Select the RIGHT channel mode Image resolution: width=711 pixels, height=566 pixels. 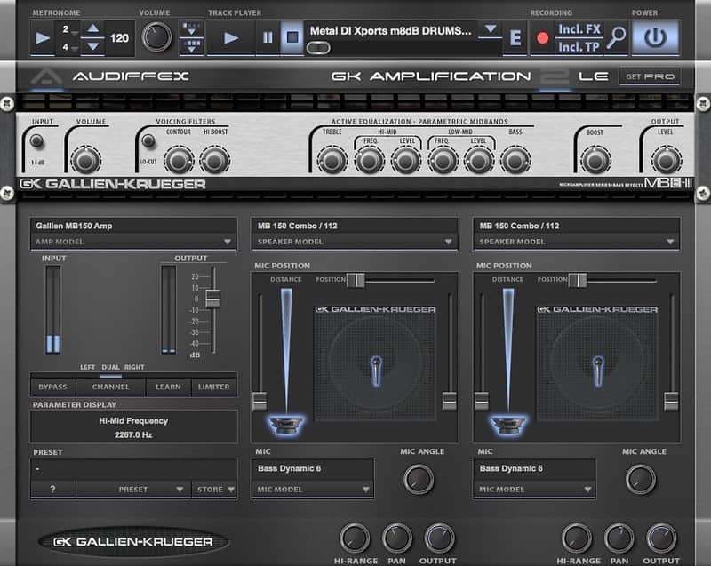click(134, 367)
